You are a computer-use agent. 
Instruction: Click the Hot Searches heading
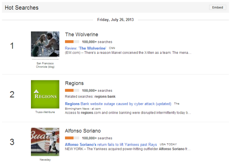(22, 8)
